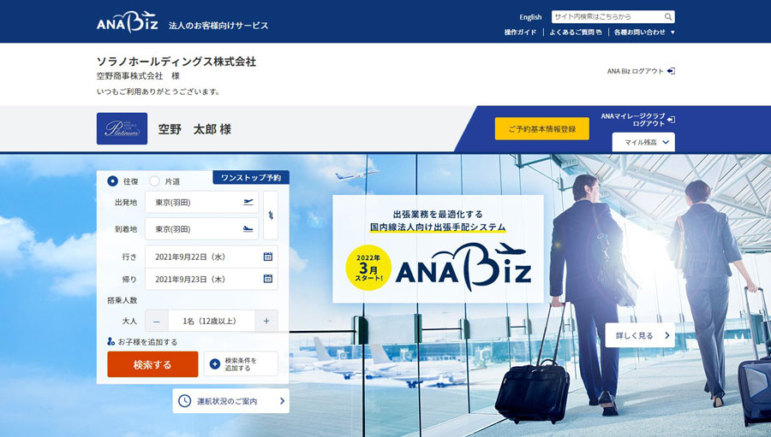Click the site search magnifier icon
Viewport: 771px width, 437px height.
click(x=667, y=17)
